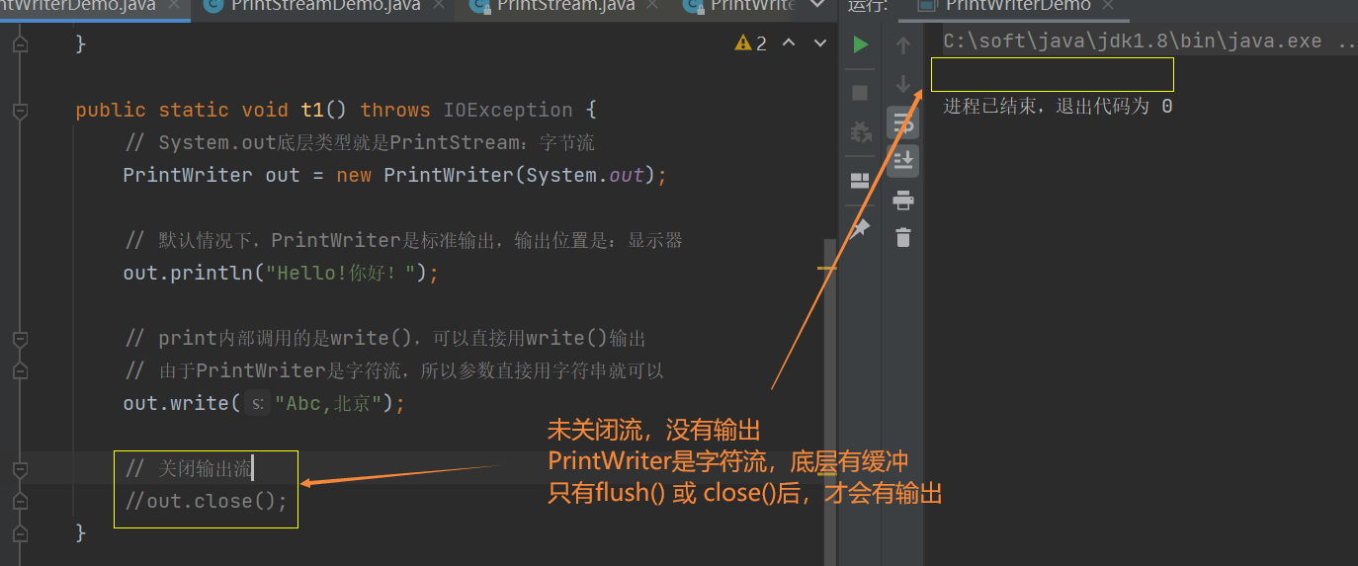1358x566 pixels.
Task: Click fold end marker at top closing brace
Action: [x=19, y=45]
